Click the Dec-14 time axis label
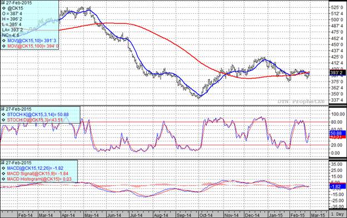347x218 pixels. pyautogui.click(x=252, y=215)
